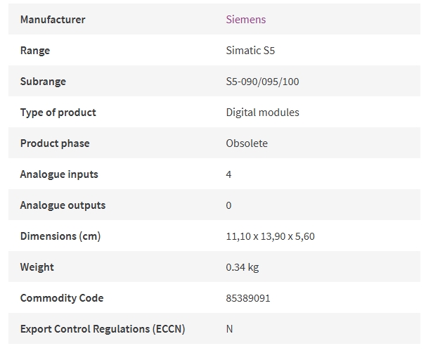Image resolution: width=426 pixels, height=353 pixels.
Task: Click the ECCN value N
Action: point(229,329)
